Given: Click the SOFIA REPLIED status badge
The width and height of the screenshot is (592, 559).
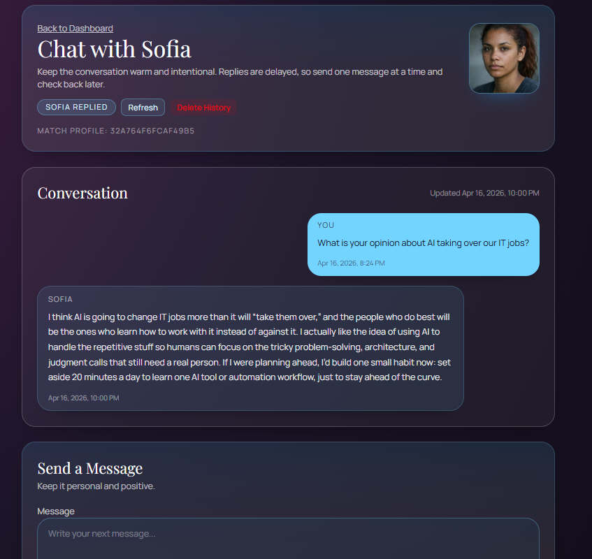Looking at the screenshot, I should [76, 107].
